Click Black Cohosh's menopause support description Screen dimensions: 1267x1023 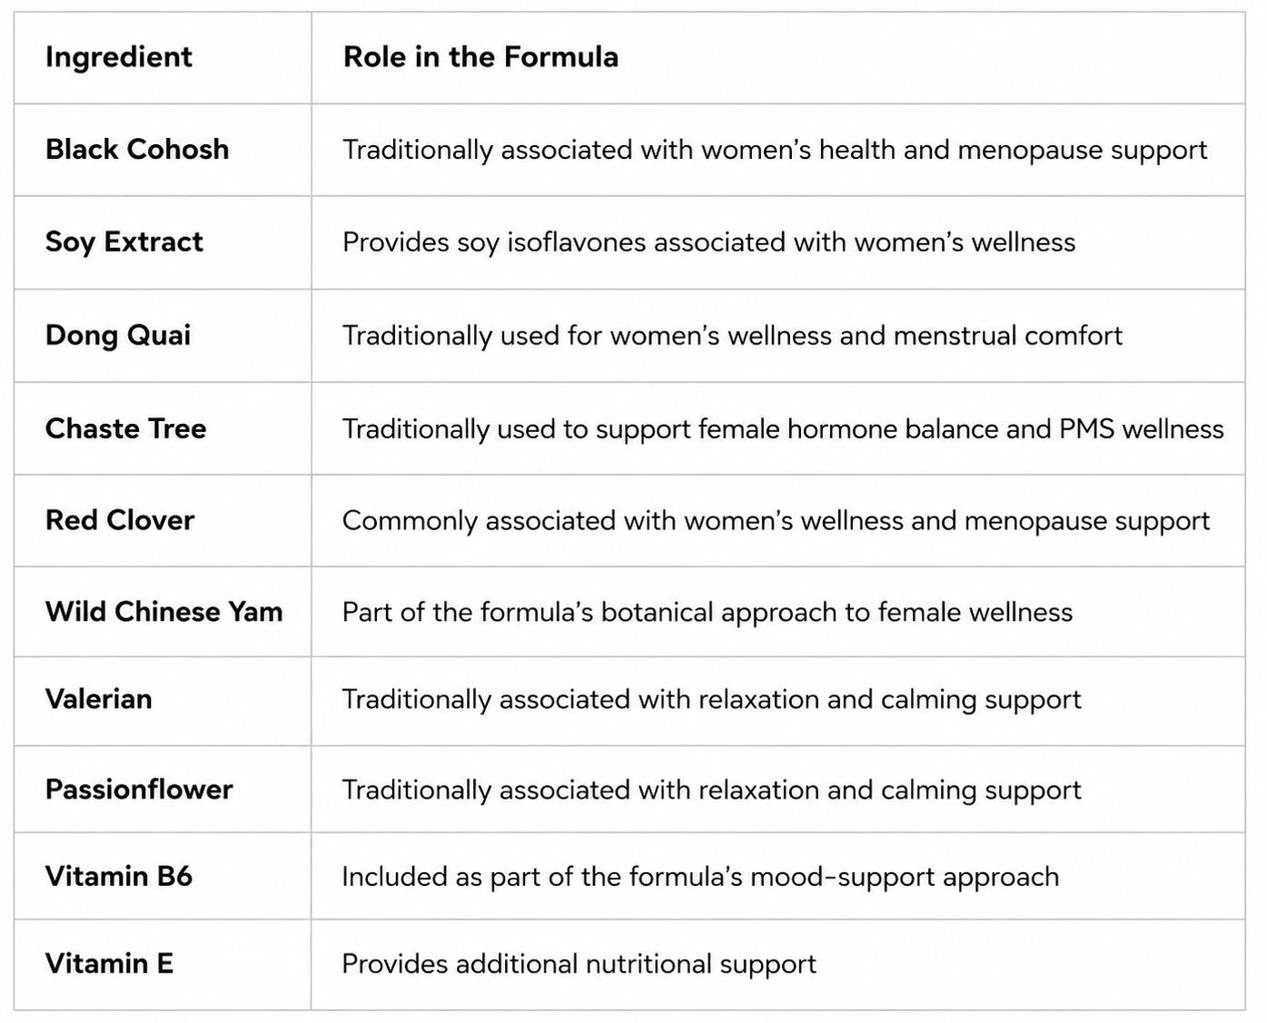(775, 150)
